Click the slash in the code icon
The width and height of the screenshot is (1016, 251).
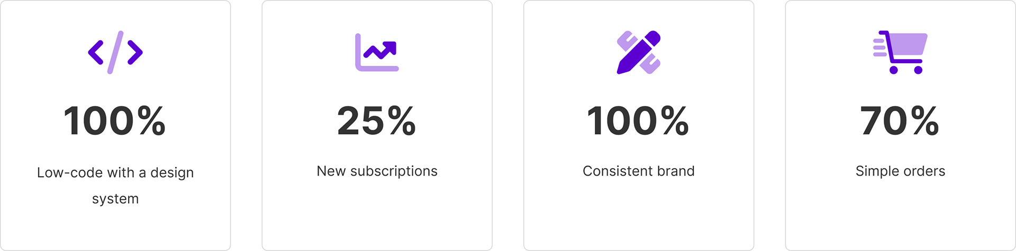point(115,52)
